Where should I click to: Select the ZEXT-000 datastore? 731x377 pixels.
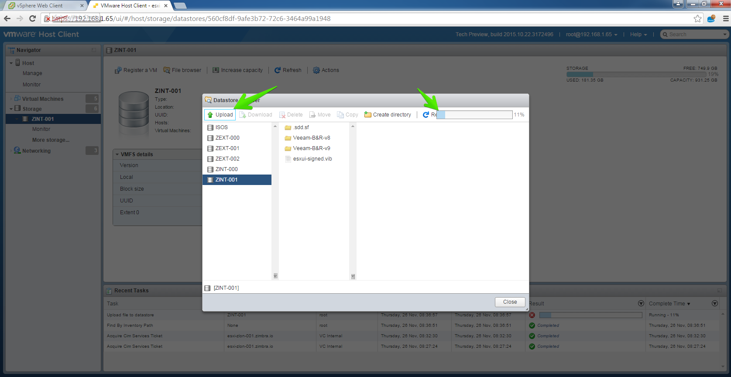pyautogui.click(x=237, y=138)
